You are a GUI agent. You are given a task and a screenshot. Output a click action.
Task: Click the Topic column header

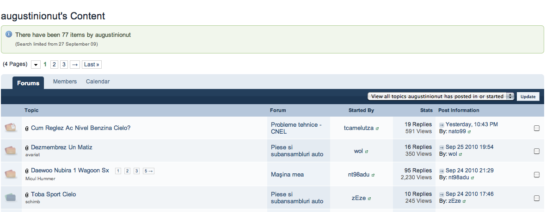pos(31,110)
